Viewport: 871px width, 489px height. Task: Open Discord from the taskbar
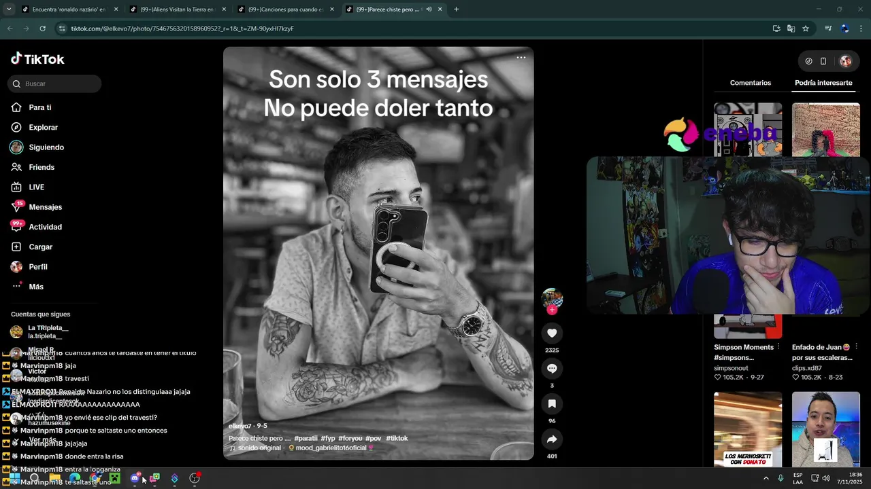point(135,478)
